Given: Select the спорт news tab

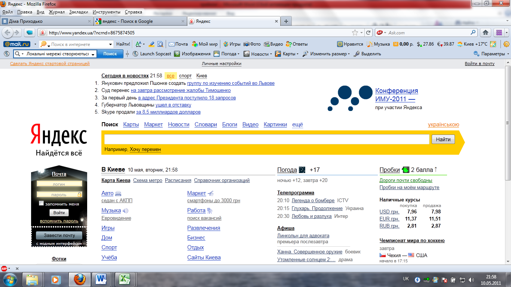Looking at the screenshot, I should pos(185,76).
